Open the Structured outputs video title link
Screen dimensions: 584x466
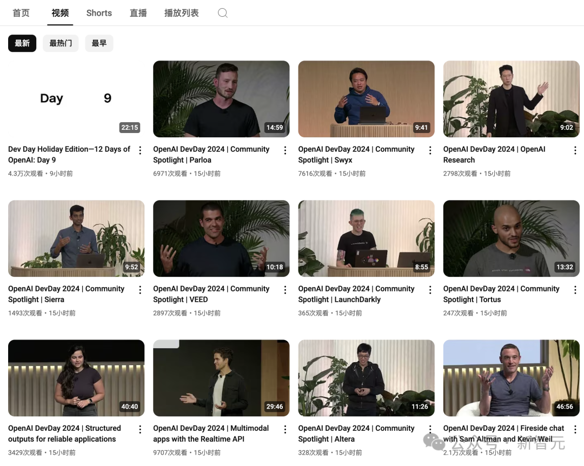pos(64,434)
